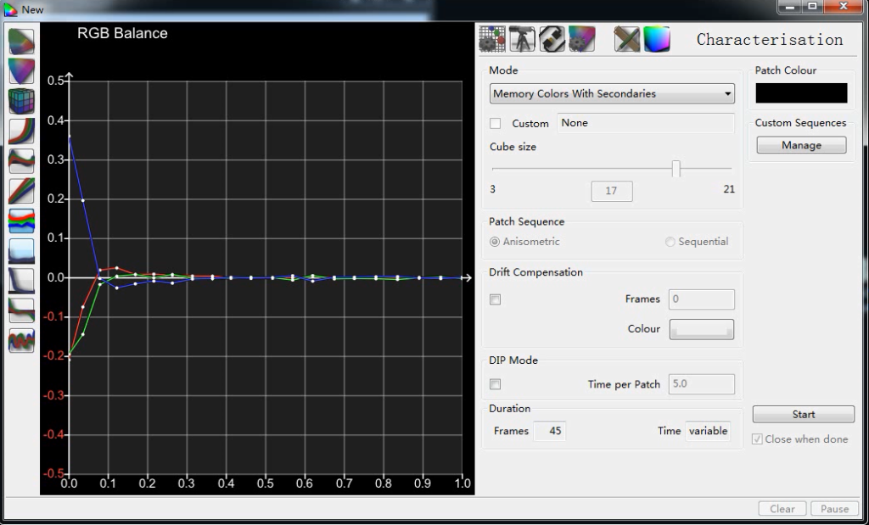Click the linked cable connection icon
The width and height of the screenshot is (869, 525).
pyautogui.click(x=552, y=39)
